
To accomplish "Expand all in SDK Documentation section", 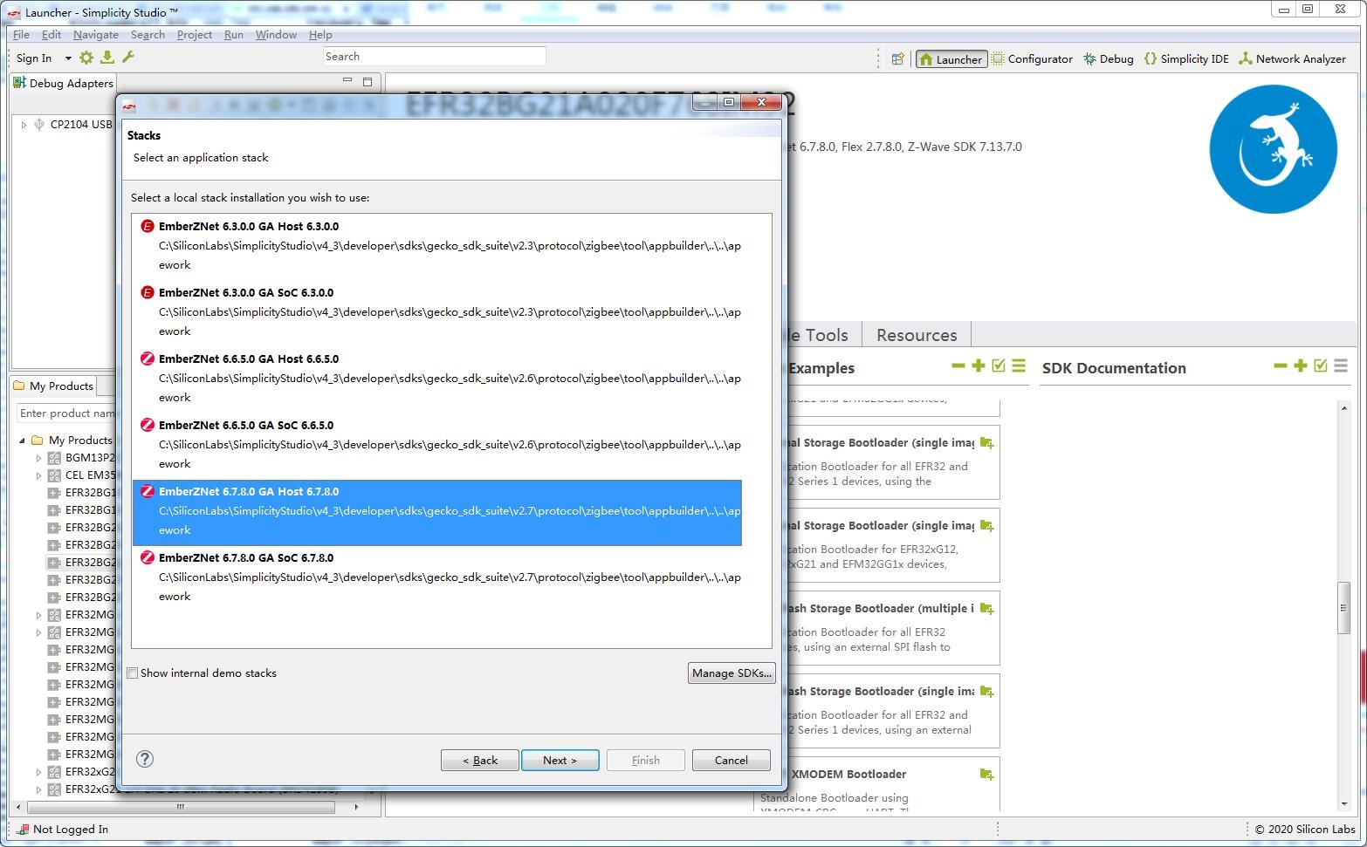I will (1300, 366).
